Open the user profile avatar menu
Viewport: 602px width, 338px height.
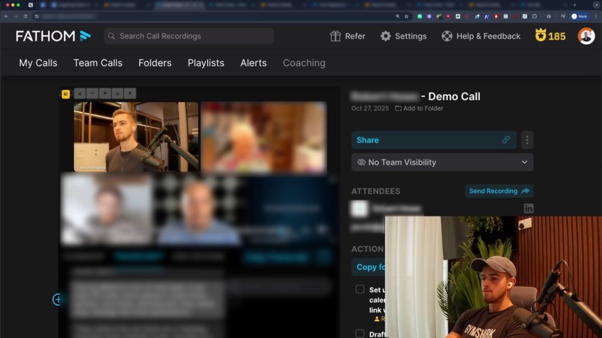[x=586, y=36]
